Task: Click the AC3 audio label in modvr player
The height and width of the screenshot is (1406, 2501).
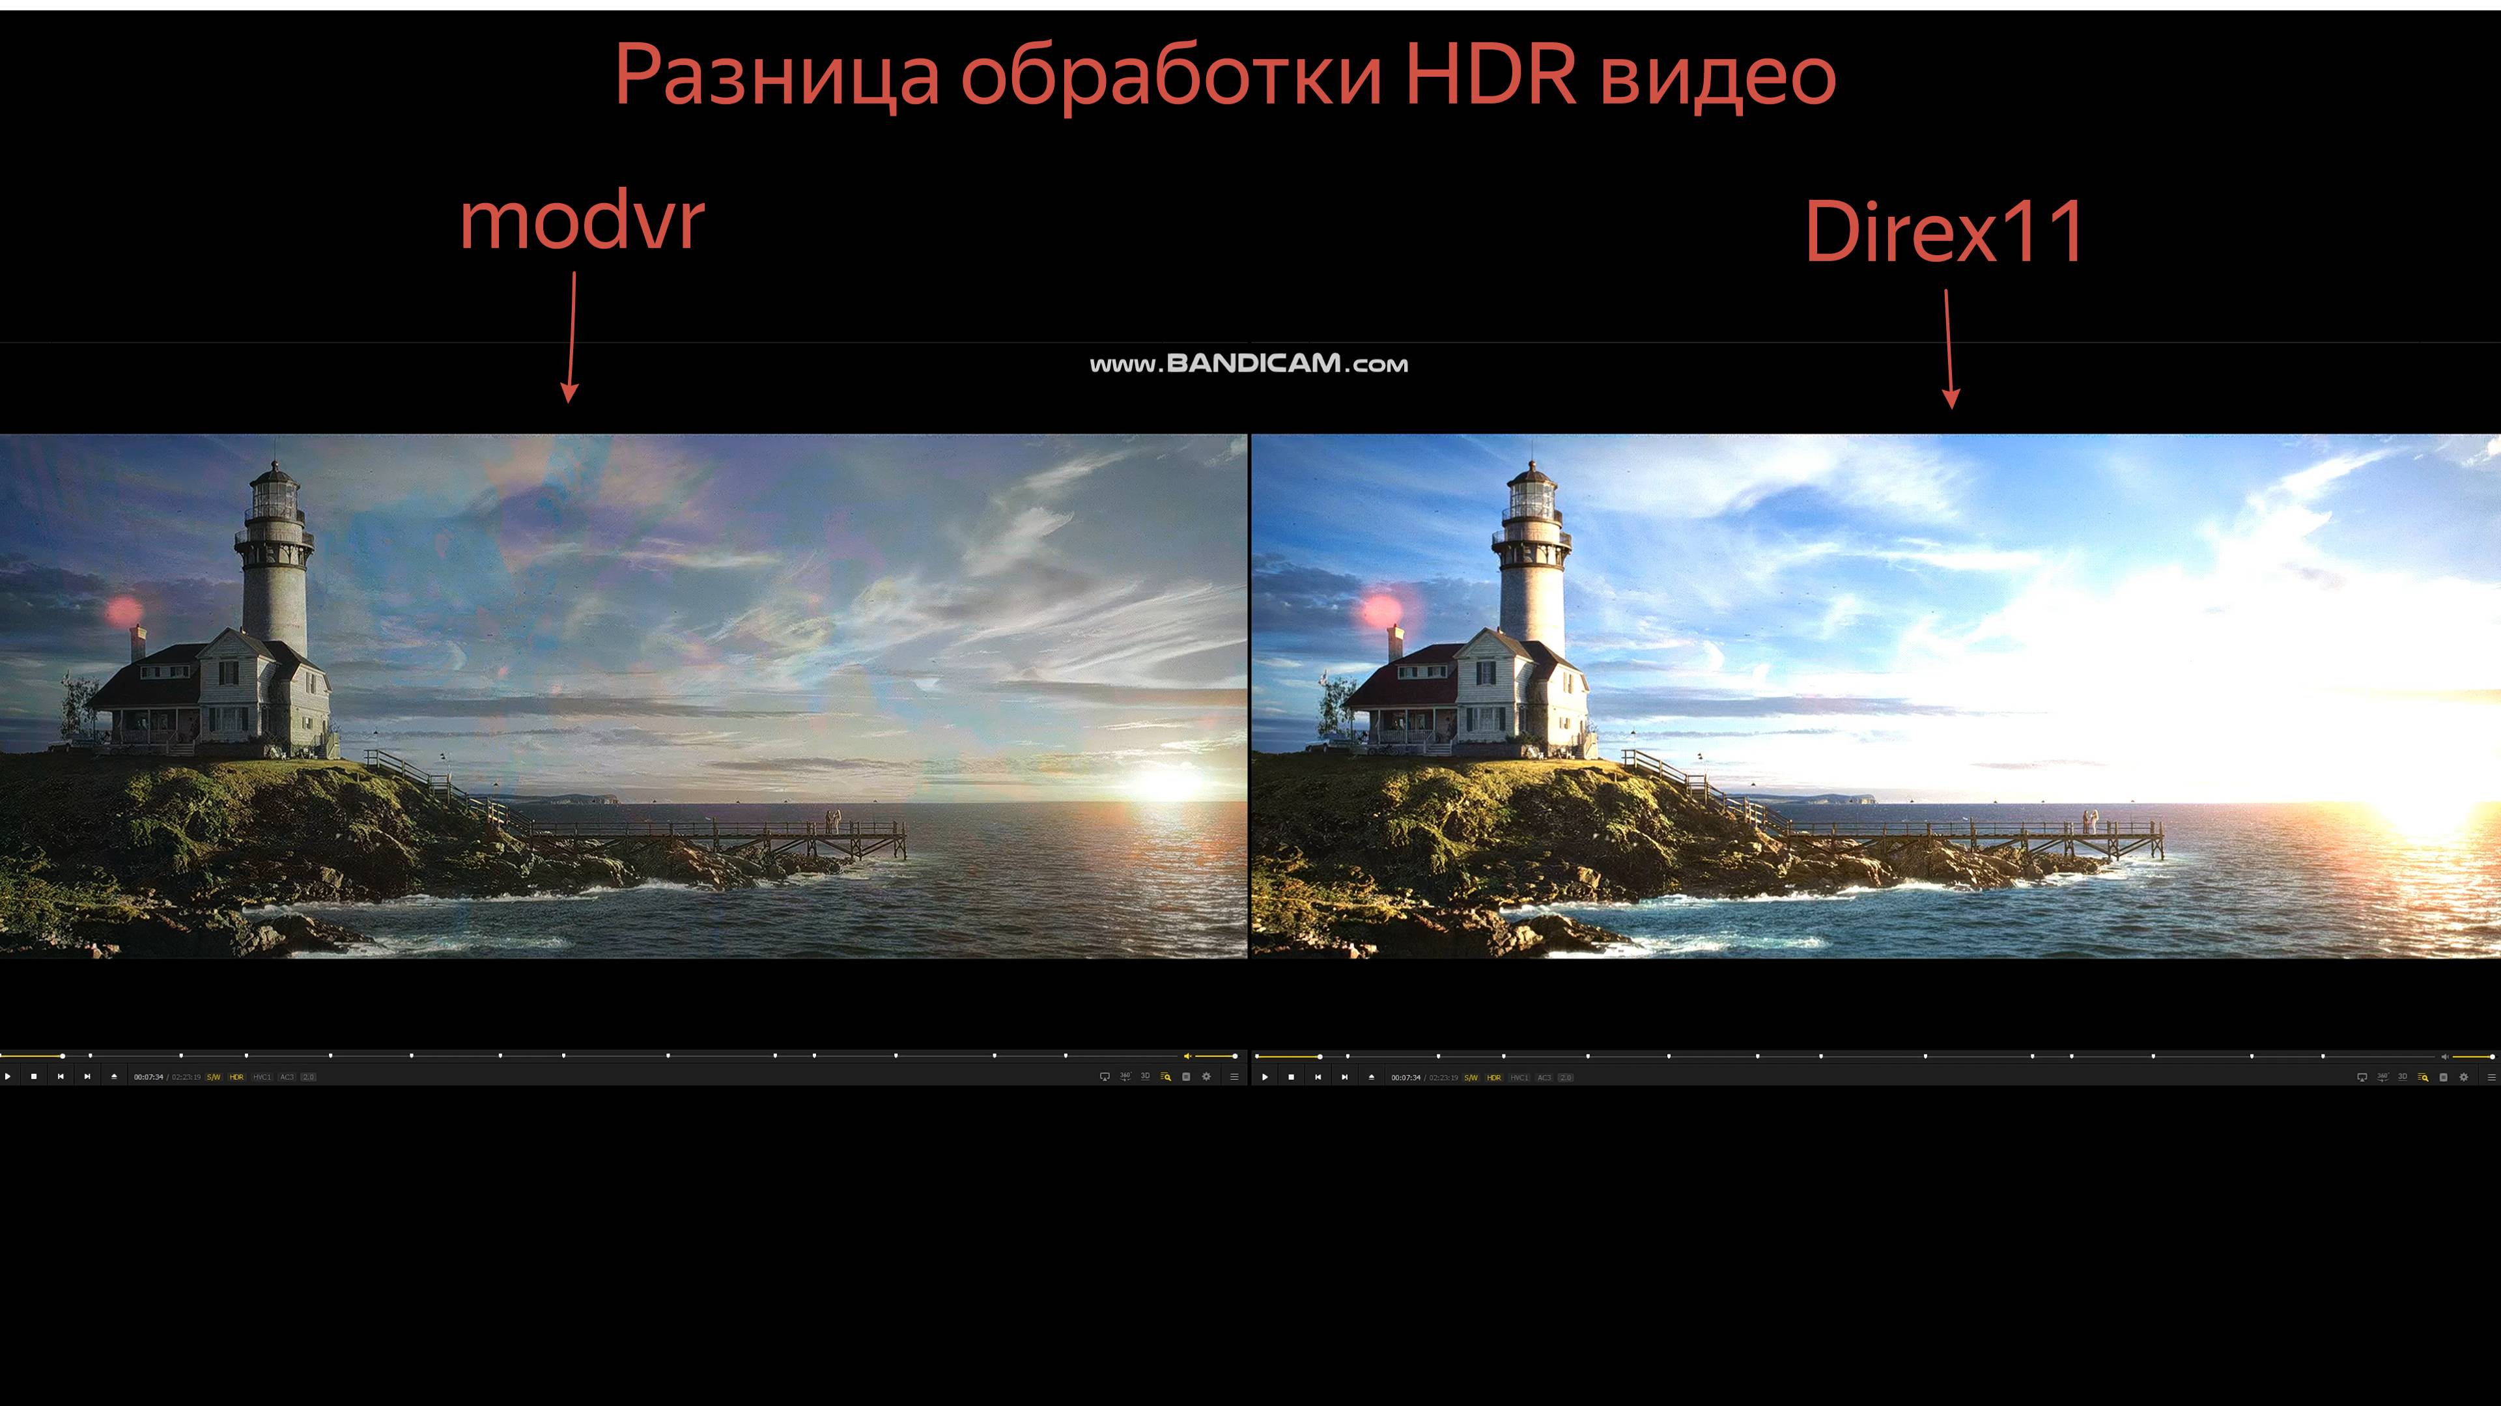Action: [x=287, y=1077]
